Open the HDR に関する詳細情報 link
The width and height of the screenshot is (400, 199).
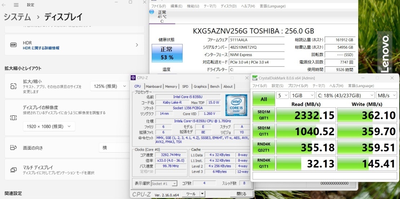pos(41,48)
